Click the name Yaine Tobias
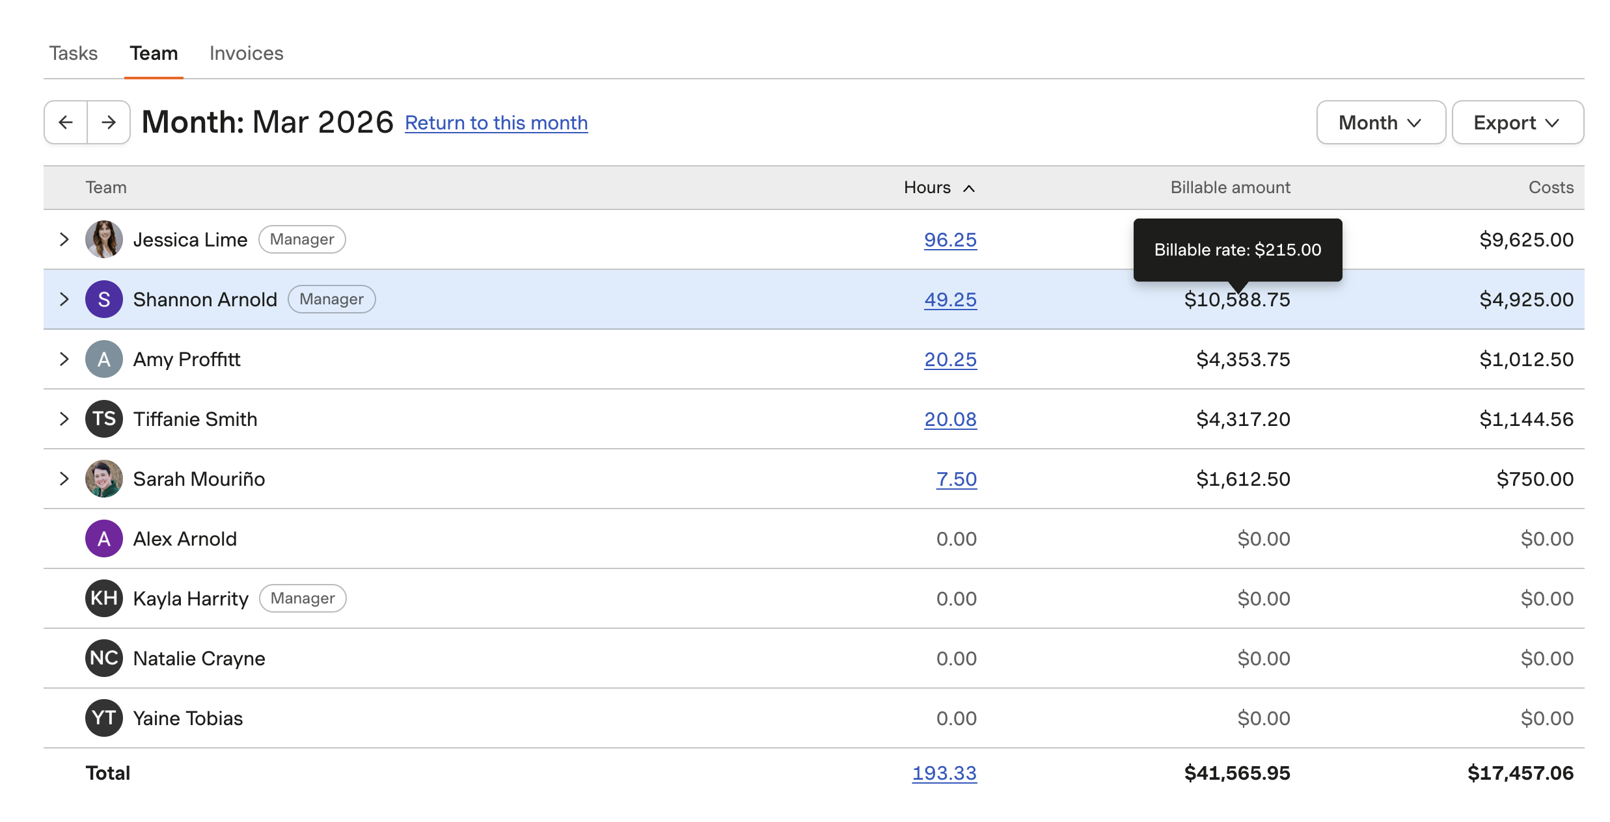 pyautogui.click(x=188, y=719)
